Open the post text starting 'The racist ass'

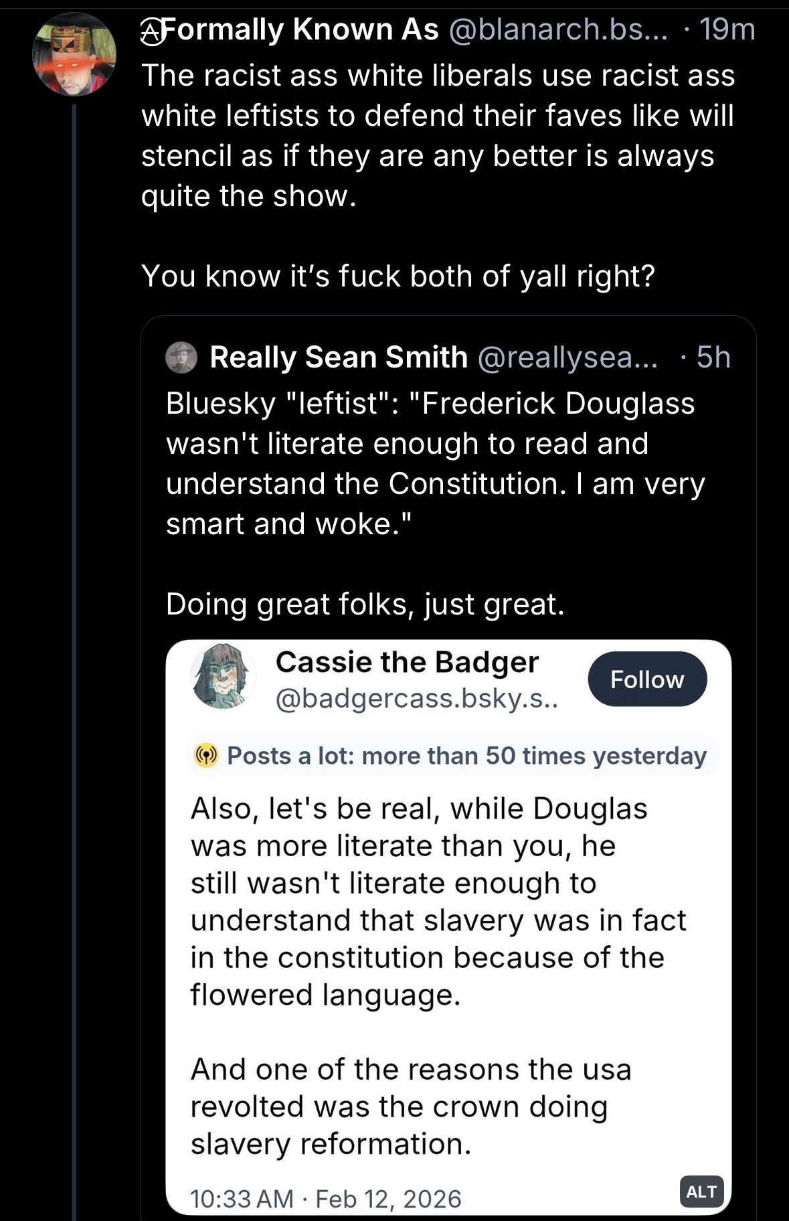tap(438, 136)
